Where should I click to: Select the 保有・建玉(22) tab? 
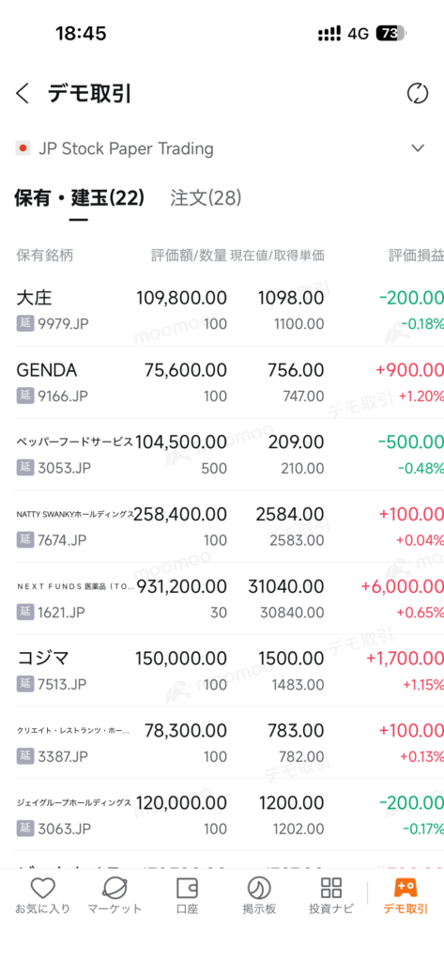pyautogui.click(x=79, y=198)
